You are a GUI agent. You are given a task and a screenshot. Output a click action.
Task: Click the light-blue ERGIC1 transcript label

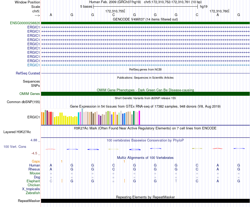click(x=33, y=65)
